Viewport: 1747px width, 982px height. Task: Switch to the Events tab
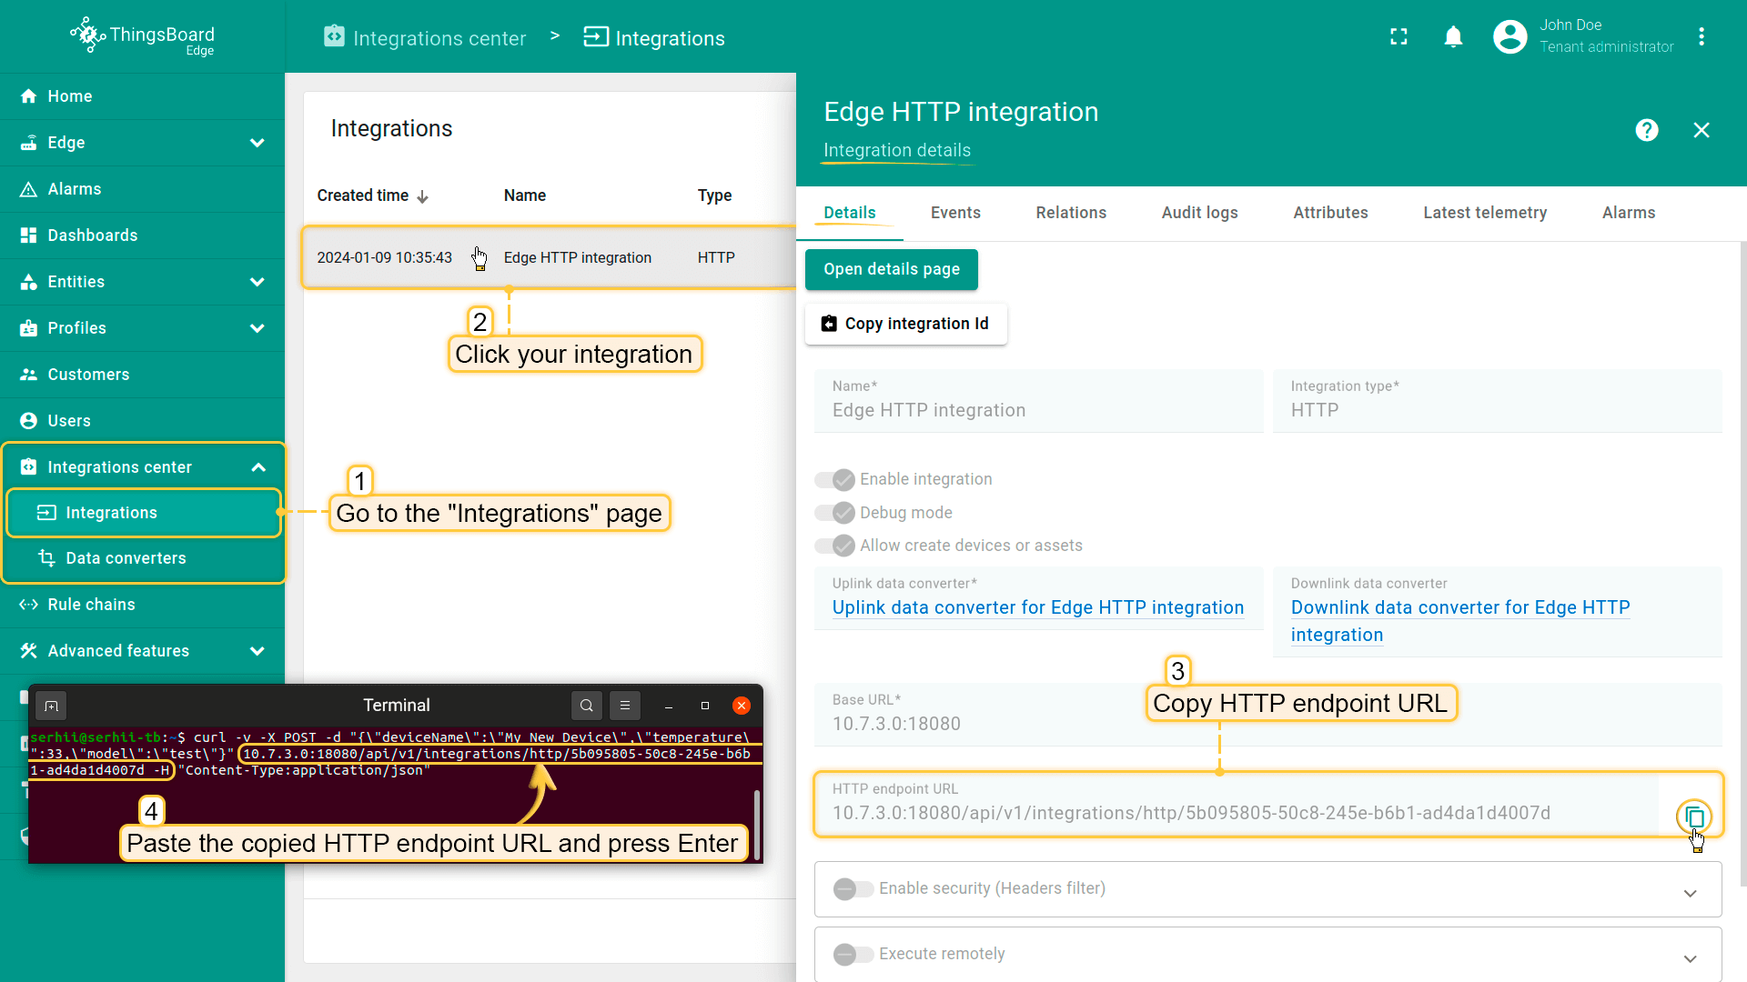954,213
